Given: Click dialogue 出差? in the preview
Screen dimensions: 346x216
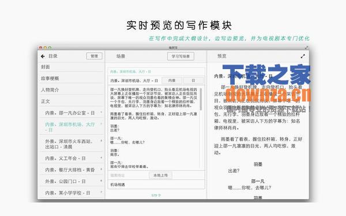Looking at the screenshot, I should coord(234,170).
